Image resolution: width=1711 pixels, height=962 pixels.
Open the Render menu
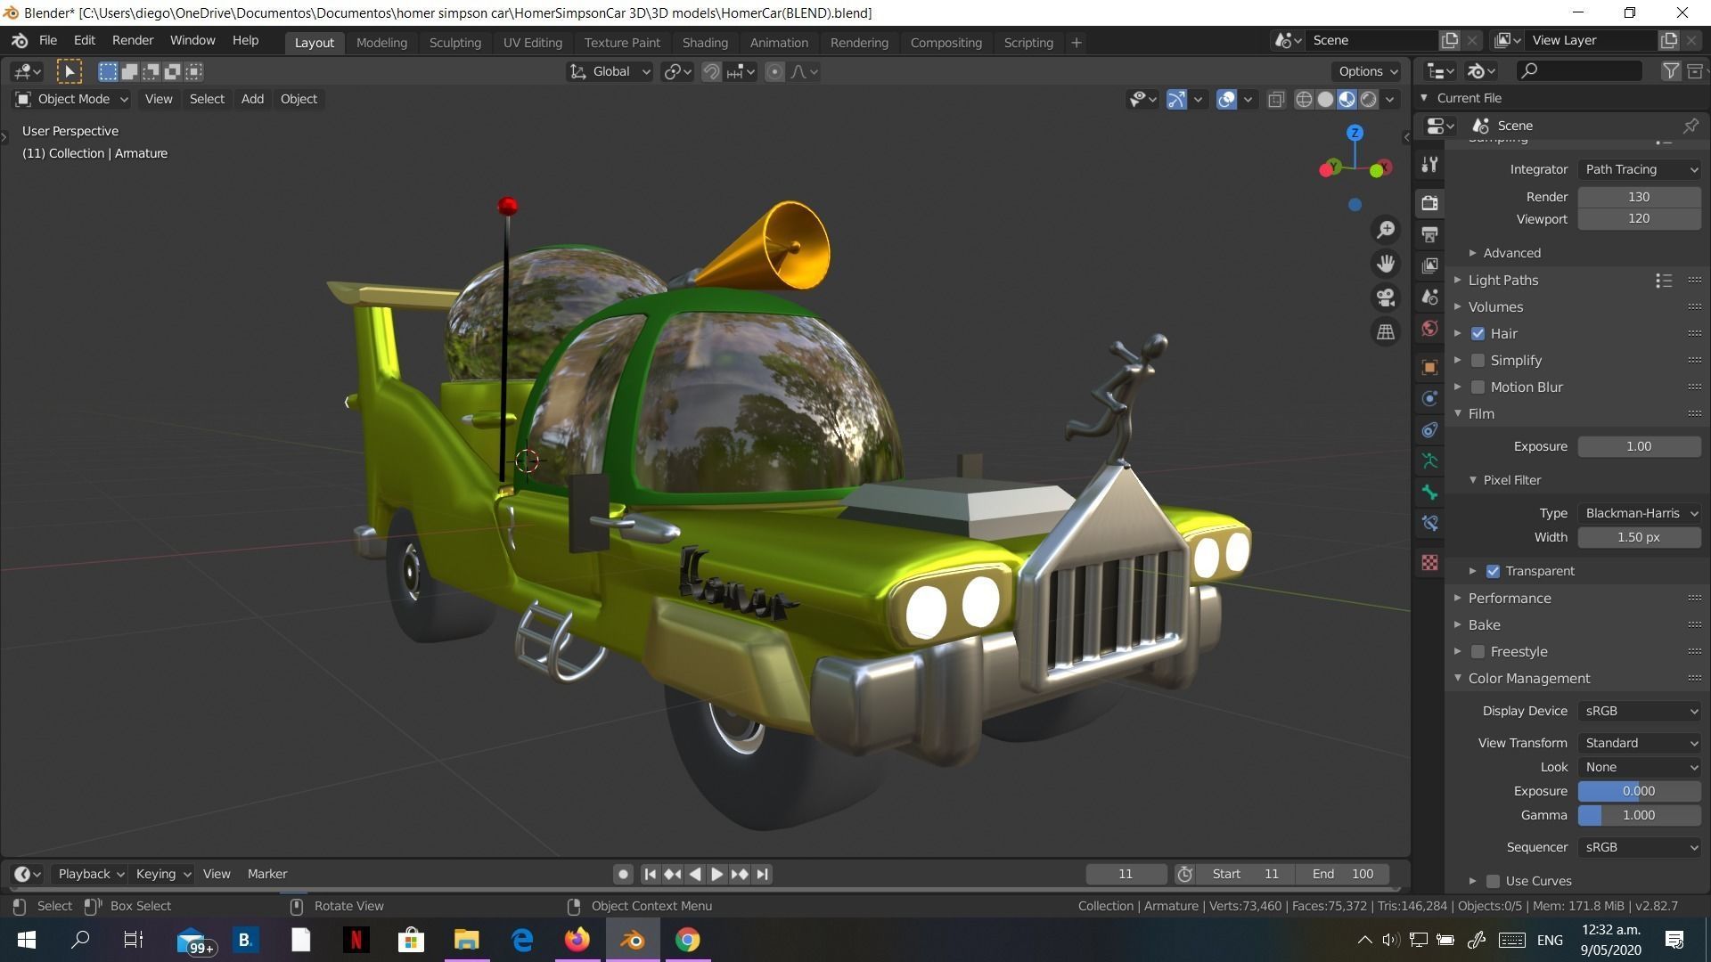pos(133,41)
